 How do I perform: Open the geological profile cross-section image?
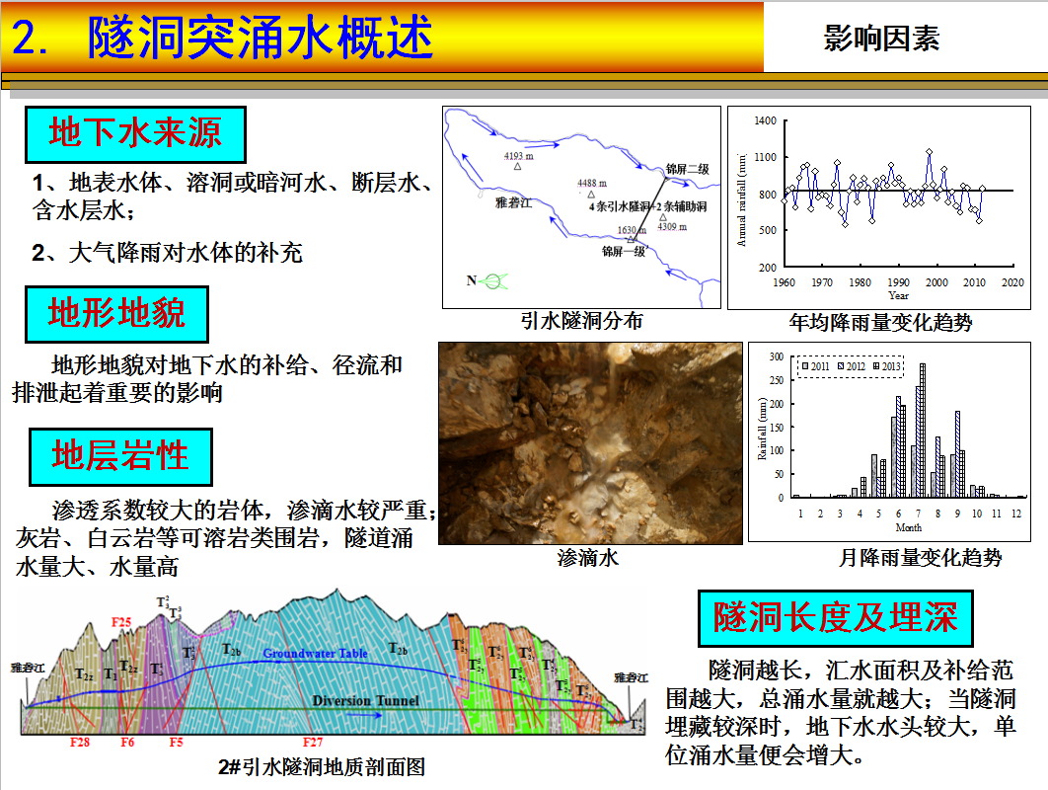point(331,663)
